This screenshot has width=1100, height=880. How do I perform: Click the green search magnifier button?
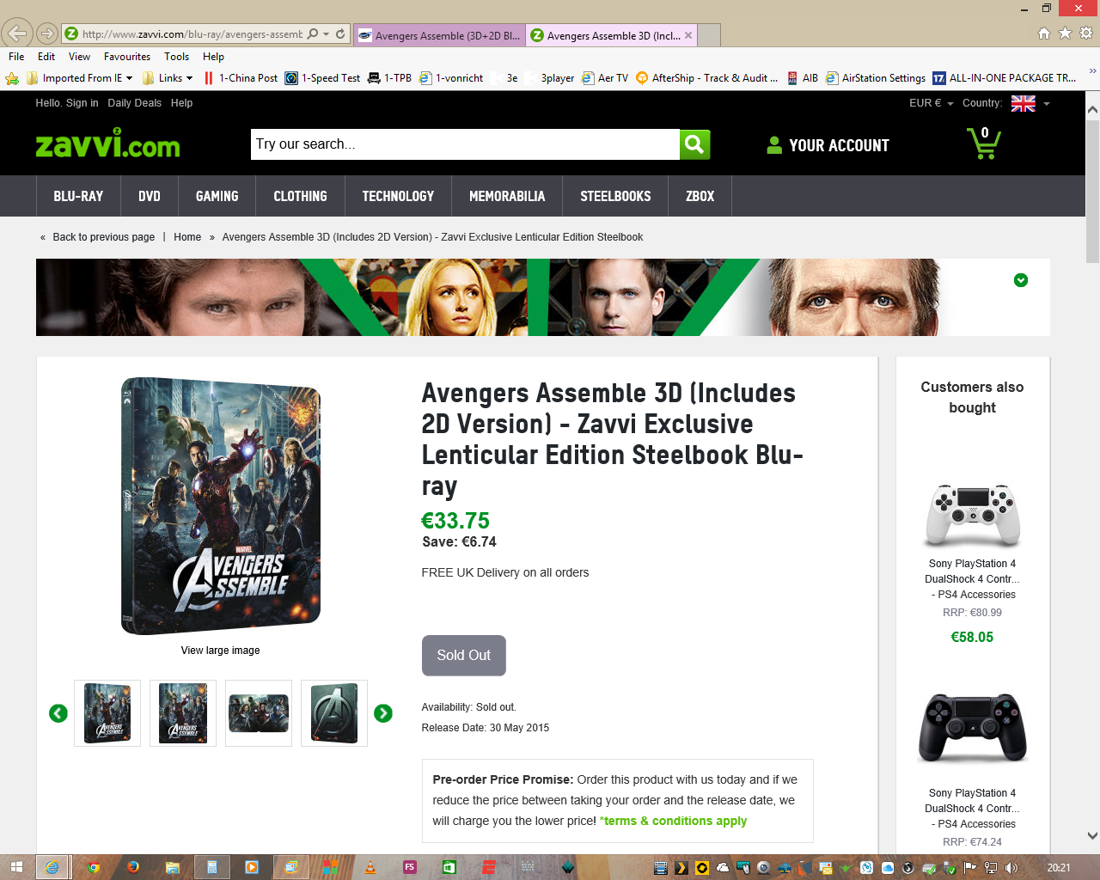(x=695, y=144)
